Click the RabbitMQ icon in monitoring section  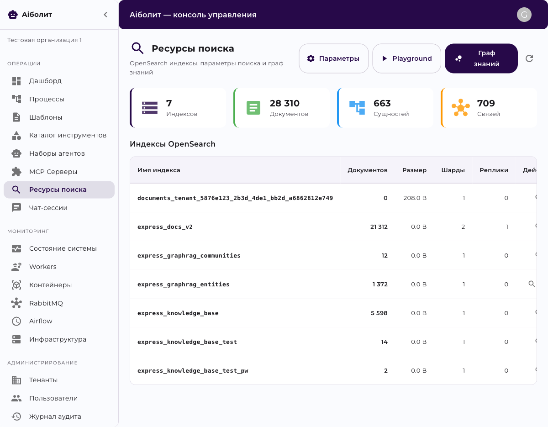16,303
